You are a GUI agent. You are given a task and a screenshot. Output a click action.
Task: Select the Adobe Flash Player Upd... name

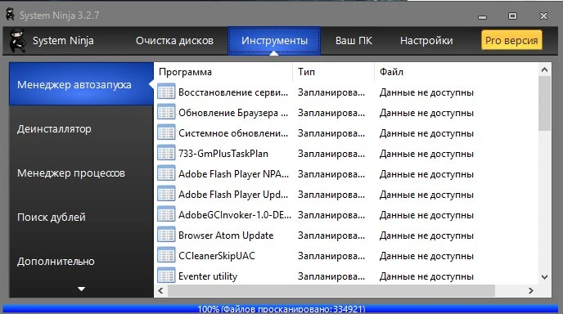[233, 195]
